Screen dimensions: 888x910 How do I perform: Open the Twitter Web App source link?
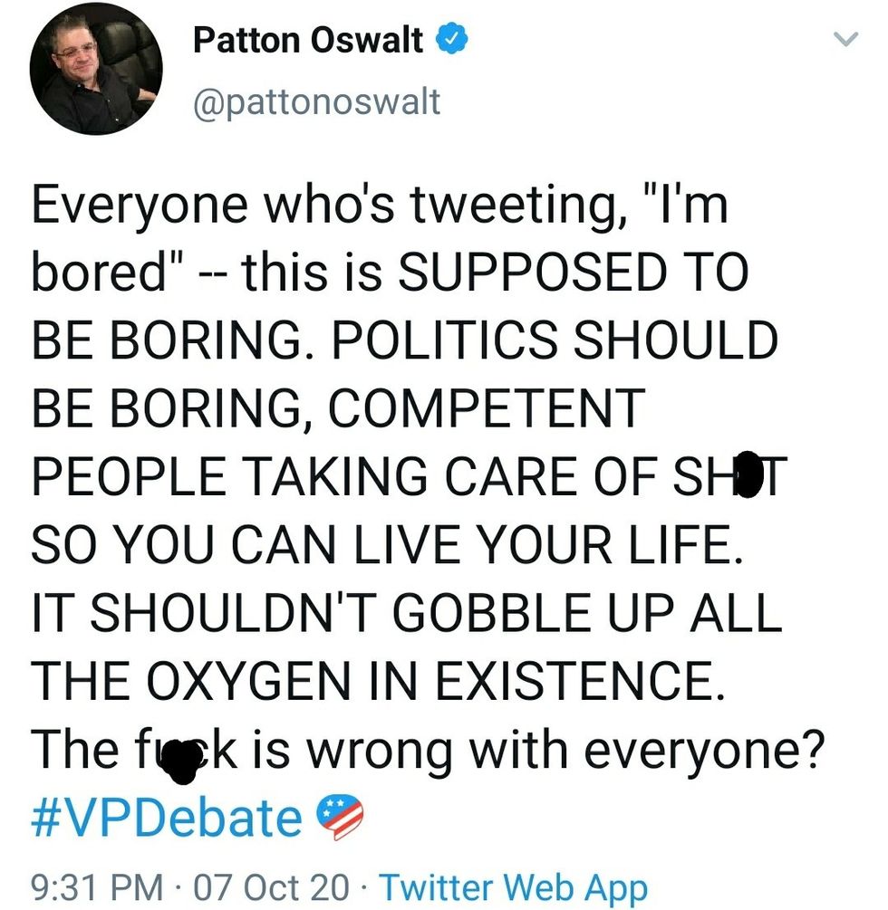pyautogui.click(x=513, y=887)
